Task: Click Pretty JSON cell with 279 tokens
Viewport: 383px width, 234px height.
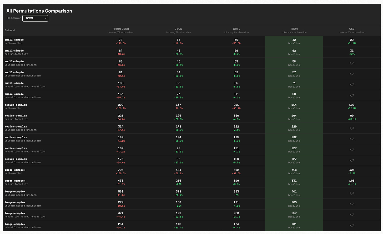Action: [x=121, y=204]
